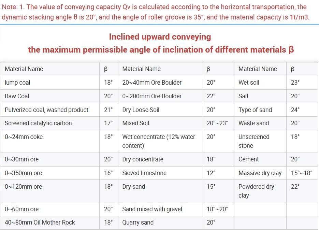Select the 'Sieved limestone' cell
The image size is (319, 230).
[x=144, y=173]
